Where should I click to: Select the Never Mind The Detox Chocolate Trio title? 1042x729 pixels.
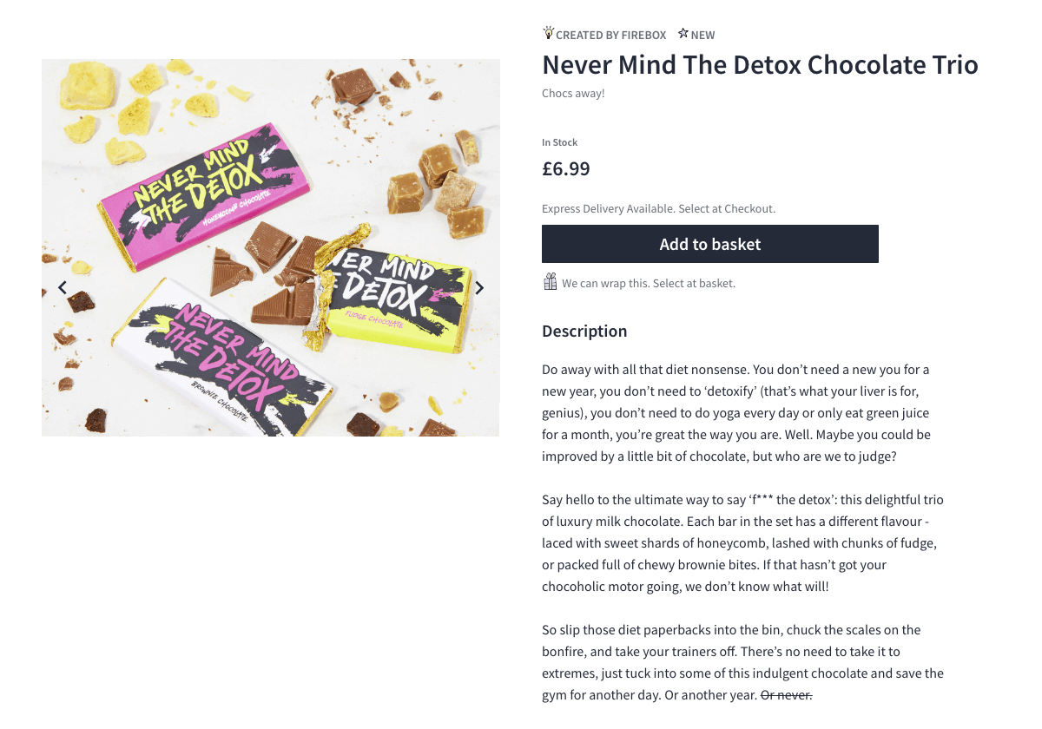click(760, 64)
